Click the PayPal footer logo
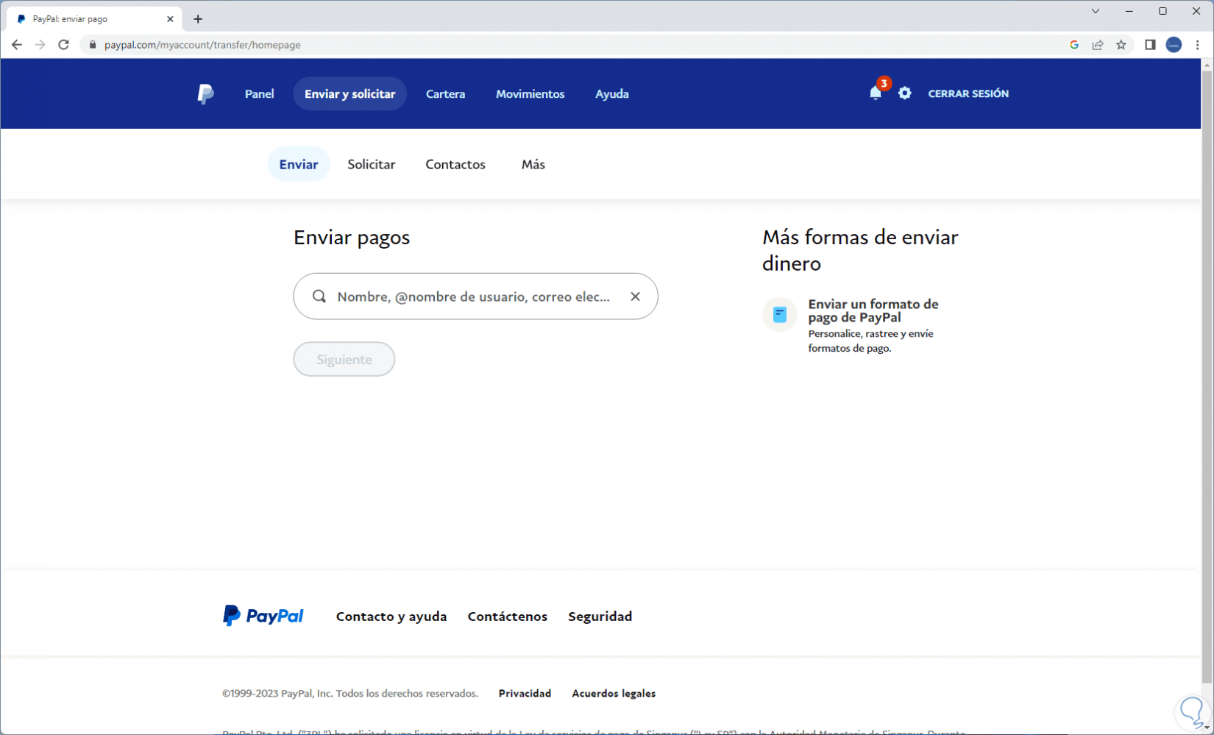 point(263,616)
